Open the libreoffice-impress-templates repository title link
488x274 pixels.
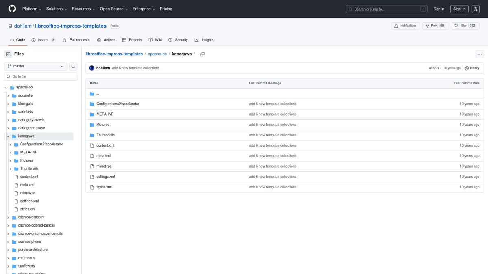71,26
